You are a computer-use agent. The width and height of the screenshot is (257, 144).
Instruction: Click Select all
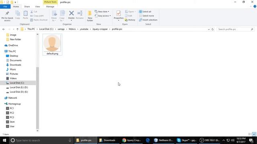(145, 12)
